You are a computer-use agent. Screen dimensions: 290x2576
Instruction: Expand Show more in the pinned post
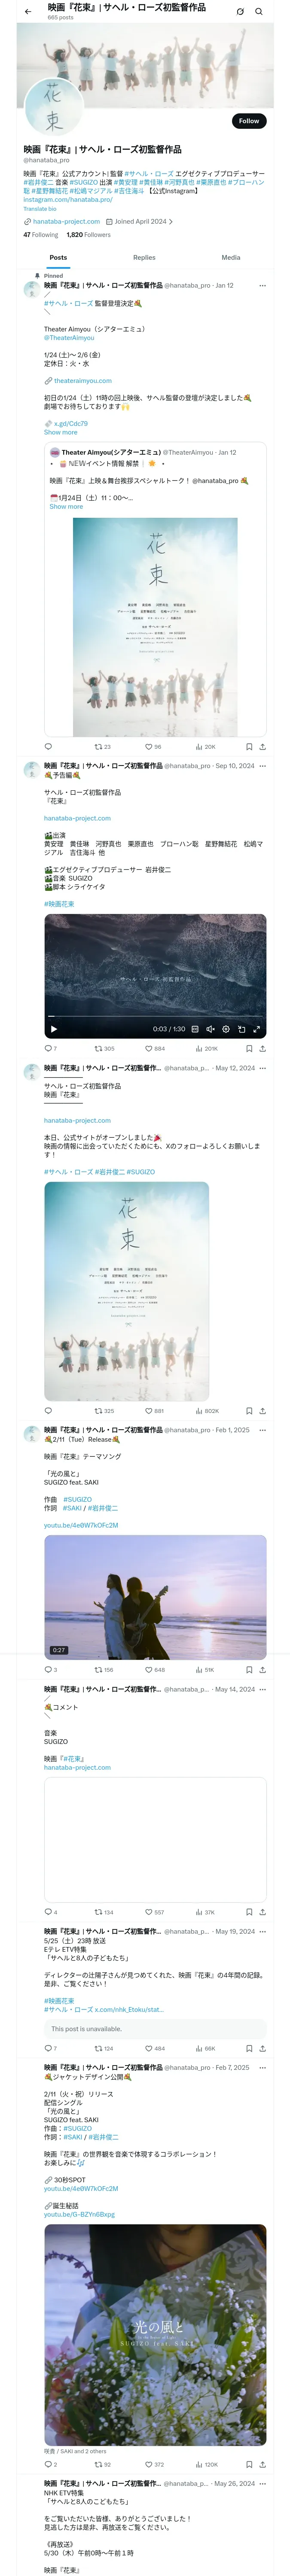(60, 432)
